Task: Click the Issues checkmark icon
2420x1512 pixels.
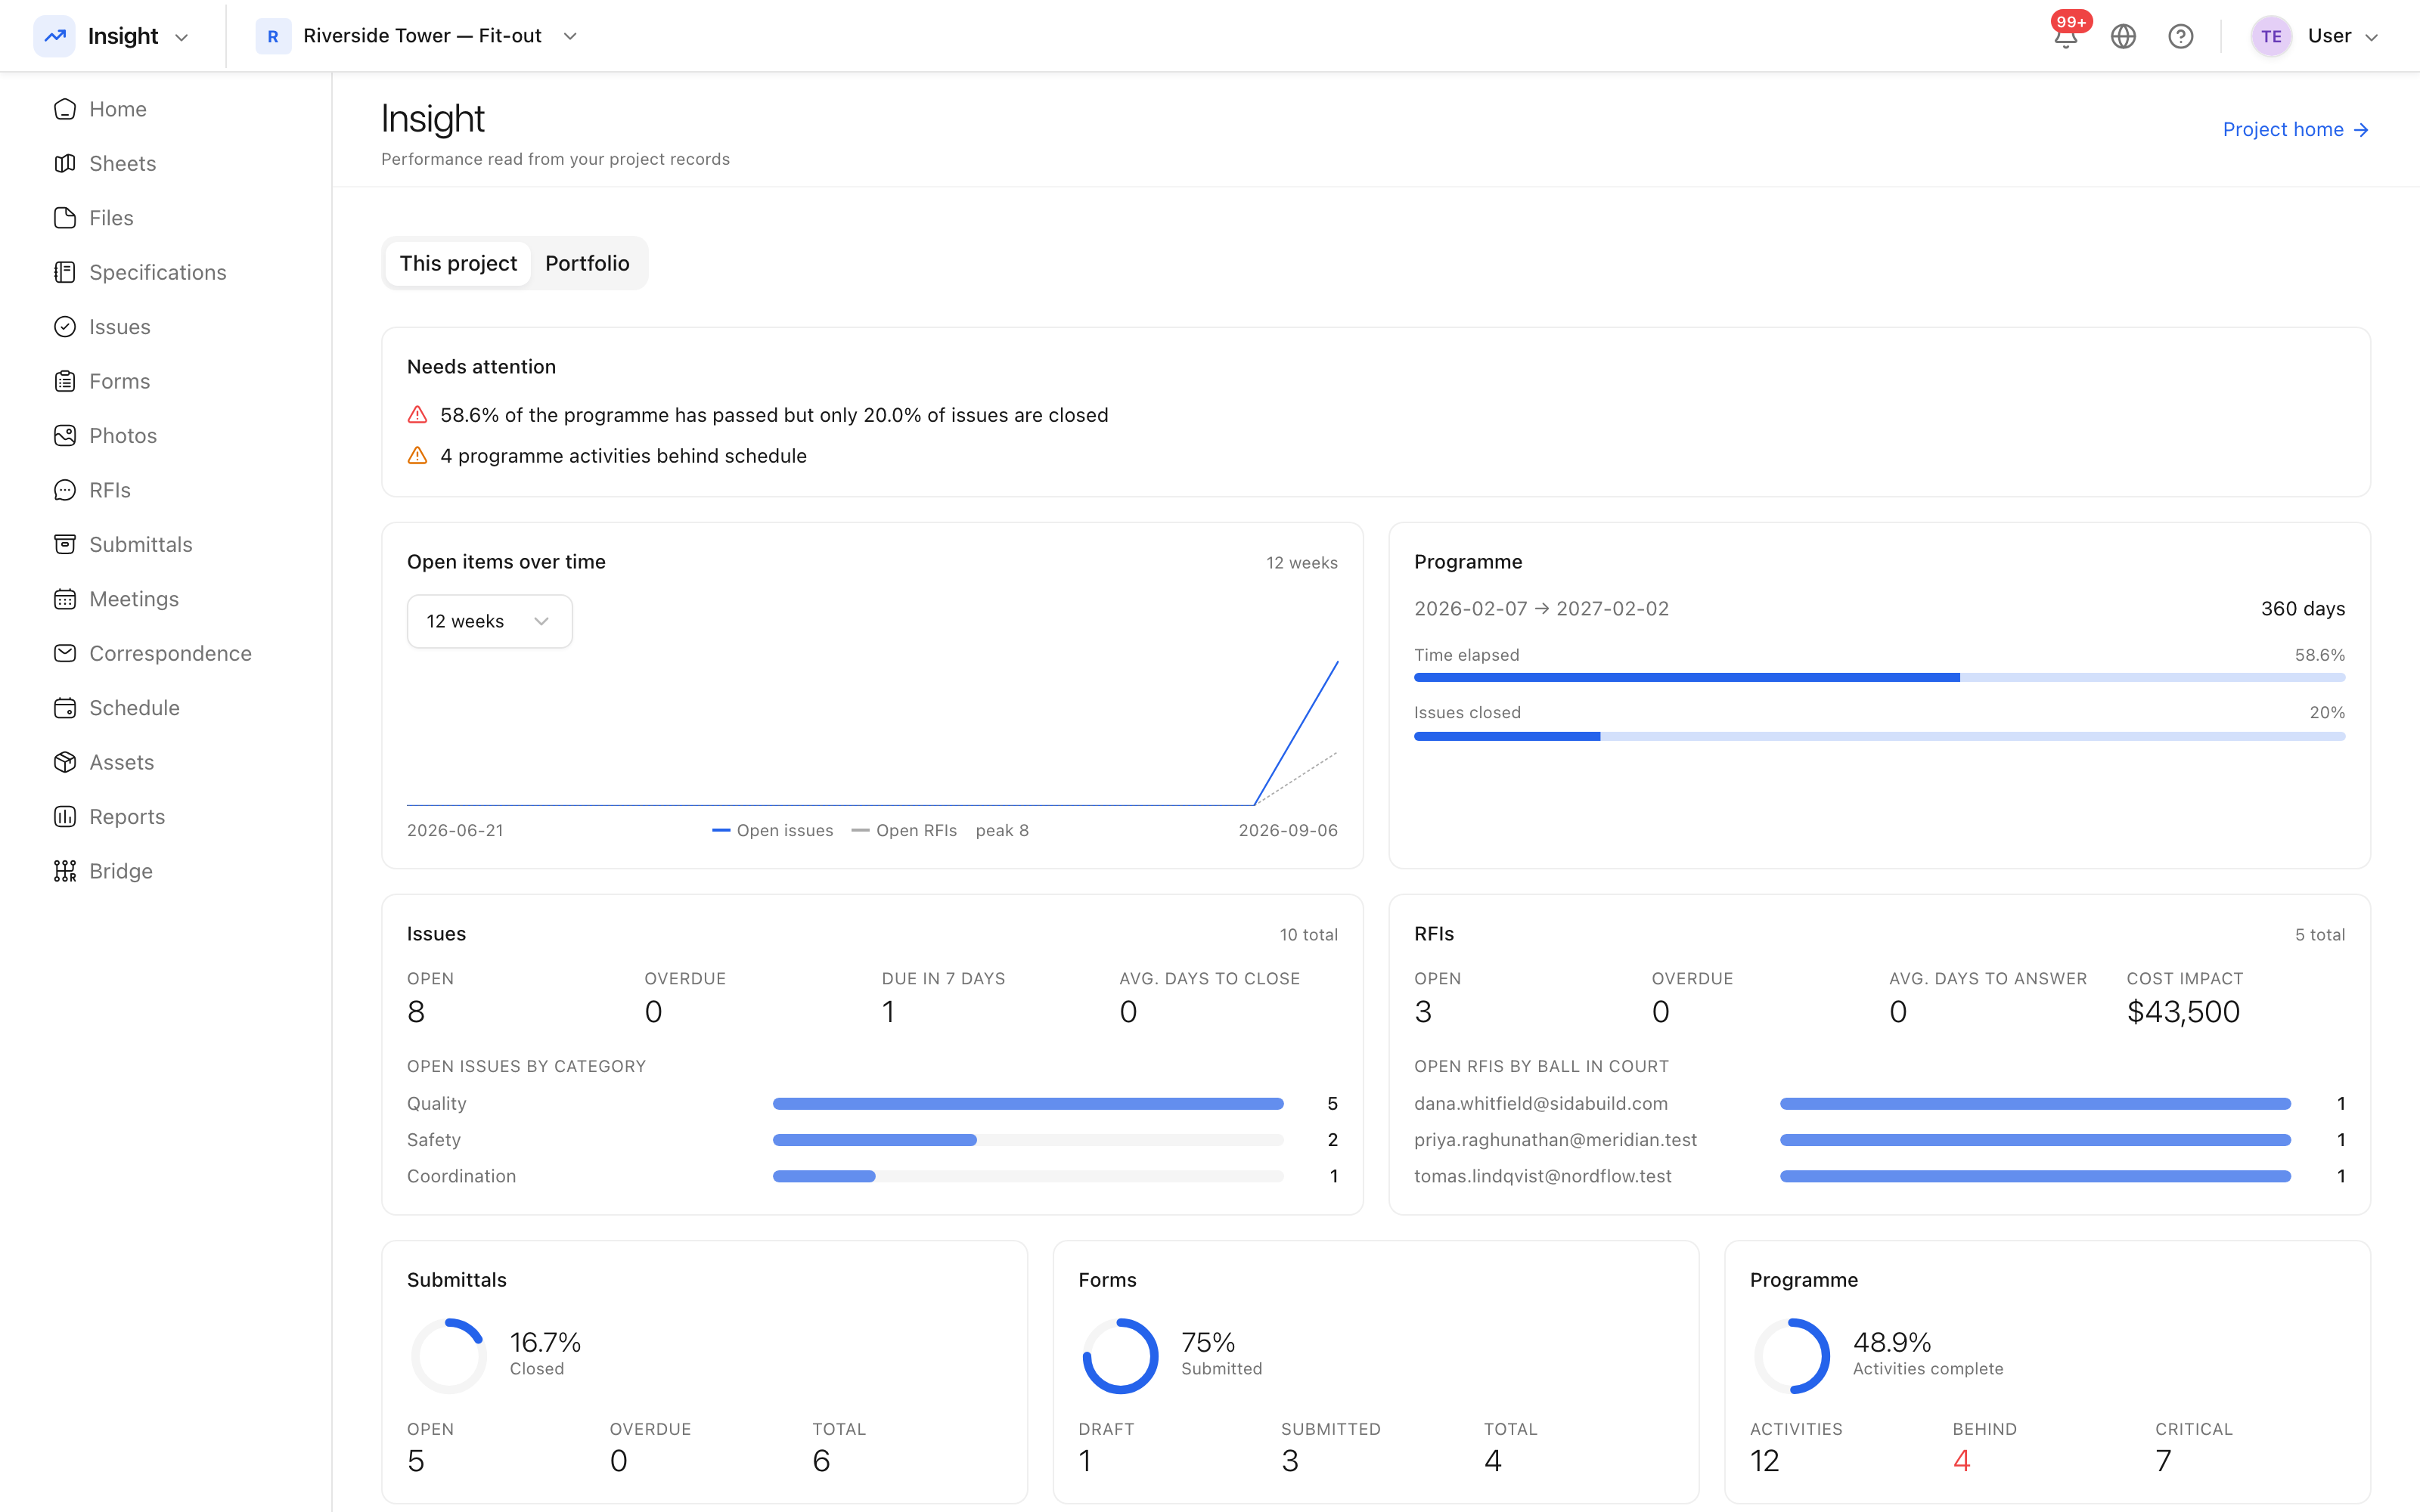Action: [x=65, y=327]
